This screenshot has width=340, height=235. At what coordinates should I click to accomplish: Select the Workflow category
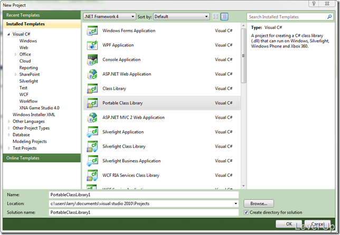click(x=29, y=101)
